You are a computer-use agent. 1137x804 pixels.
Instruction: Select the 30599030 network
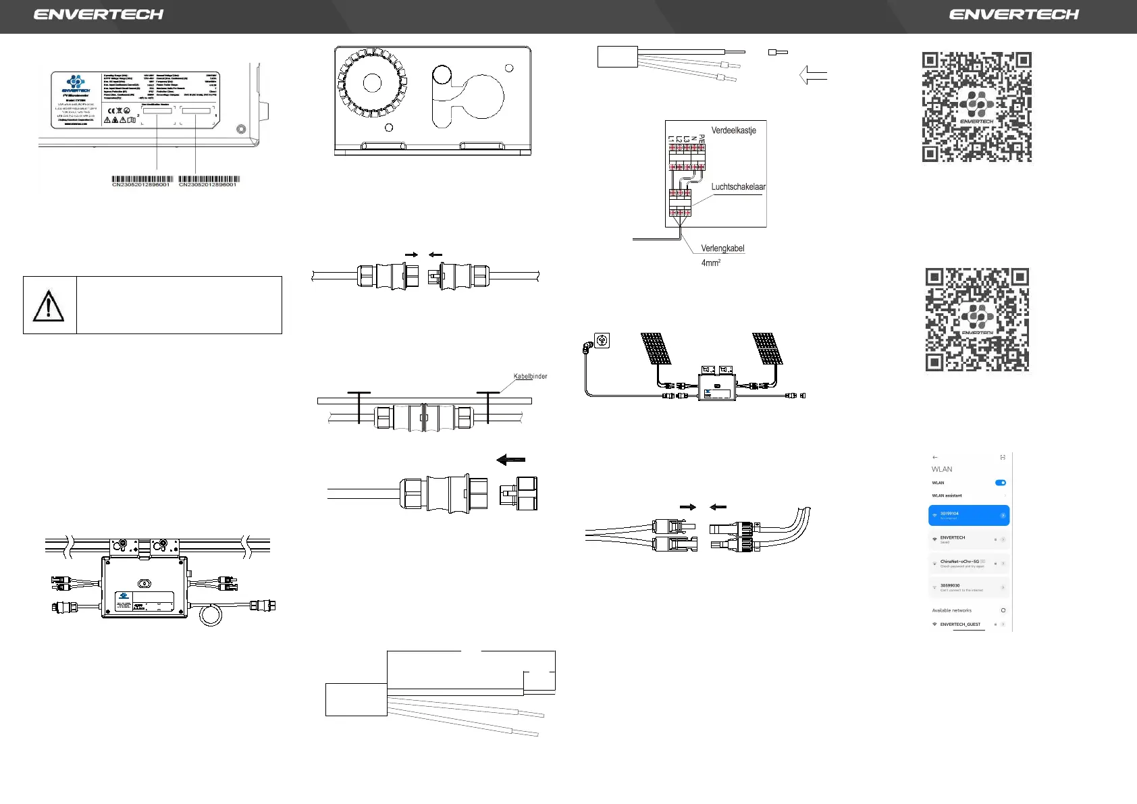point(969,587)
